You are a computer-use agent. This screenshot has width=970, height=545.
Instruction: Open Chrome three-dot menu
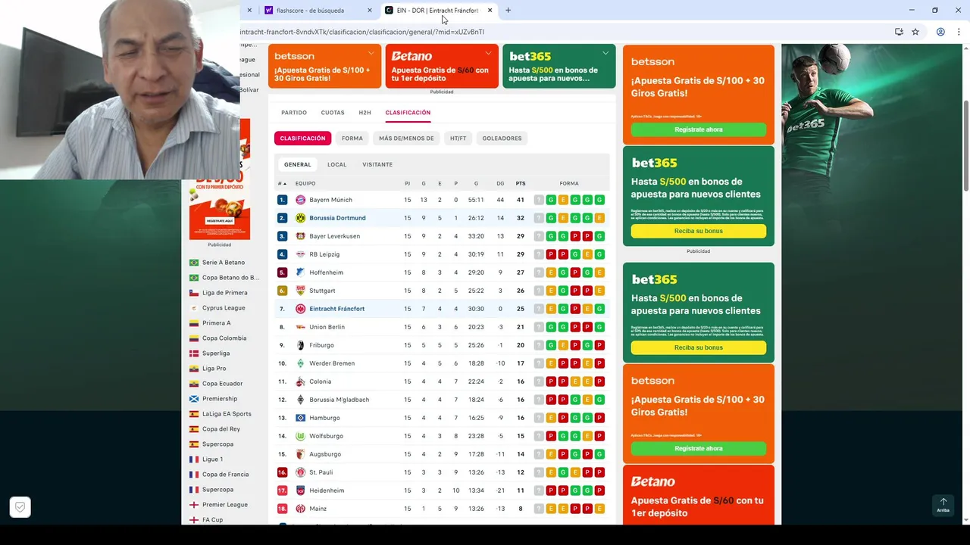pyautogui.click(x=958, y=32)
